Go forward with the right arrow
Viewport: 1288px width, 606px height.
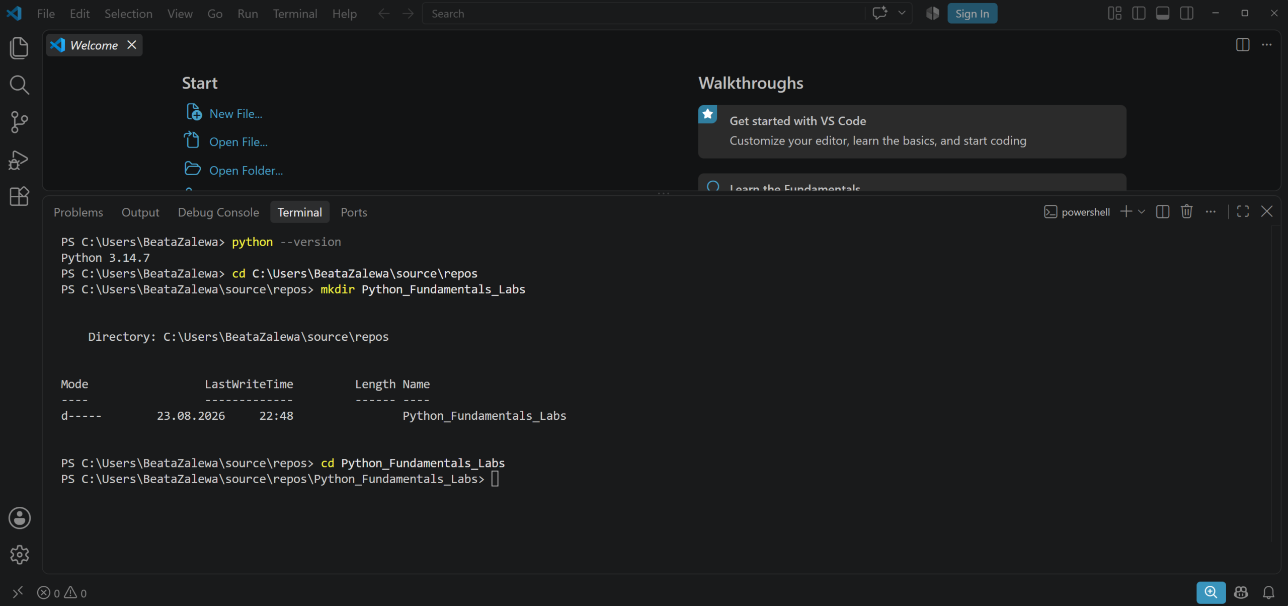[408, 14]
